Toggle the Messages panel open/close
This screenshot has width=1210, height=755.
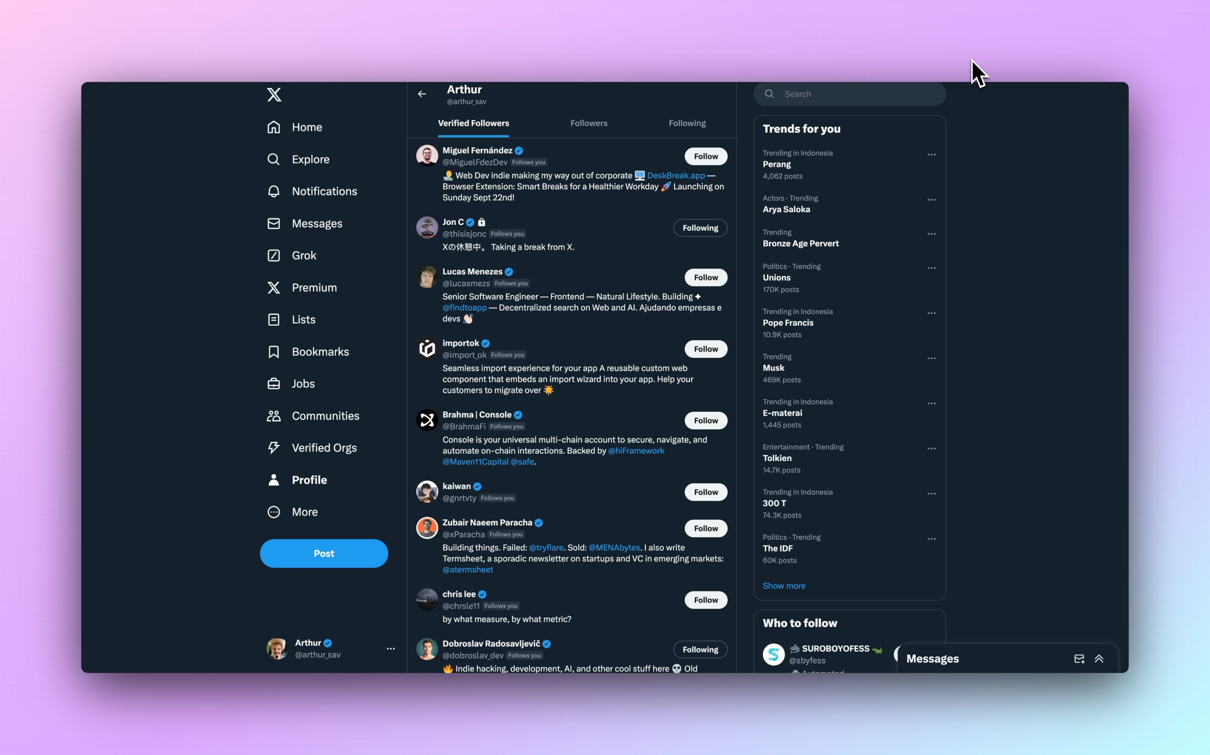click(x=1099, y=659)
